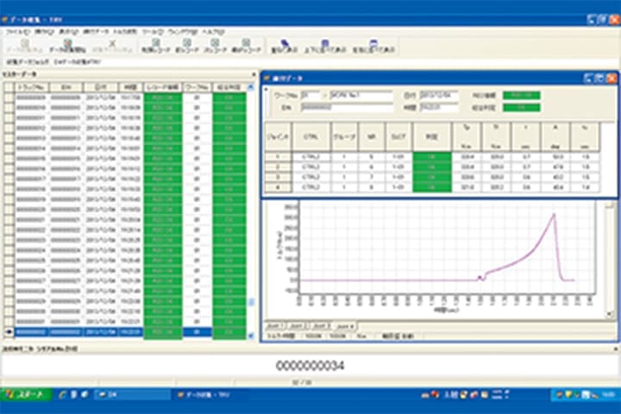Go to the next record icon
Image resolution: width=621 pixels, height=414 pixels.
click(215, 45)
